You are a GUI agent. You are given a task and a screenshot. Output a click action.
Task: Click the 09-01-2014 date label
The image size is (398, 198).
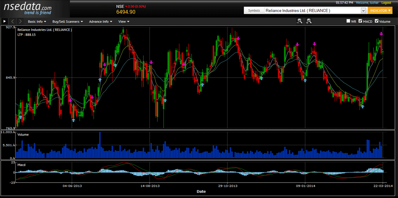(305, 186)
